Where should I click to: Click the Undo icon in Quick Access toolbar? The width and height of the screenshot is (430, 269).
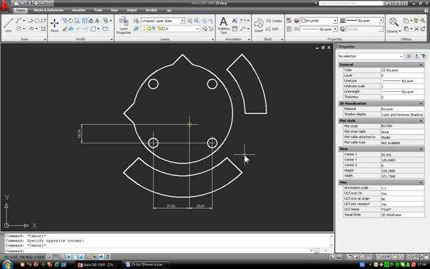point(43,3)
